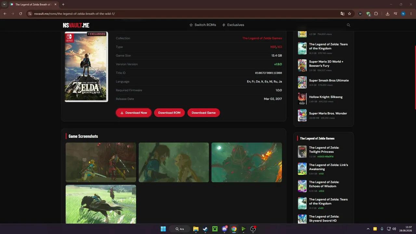Viewport: 416px width, 234px height.
Task: Click the Download ROM button
Action: click(x=169, y=113)
